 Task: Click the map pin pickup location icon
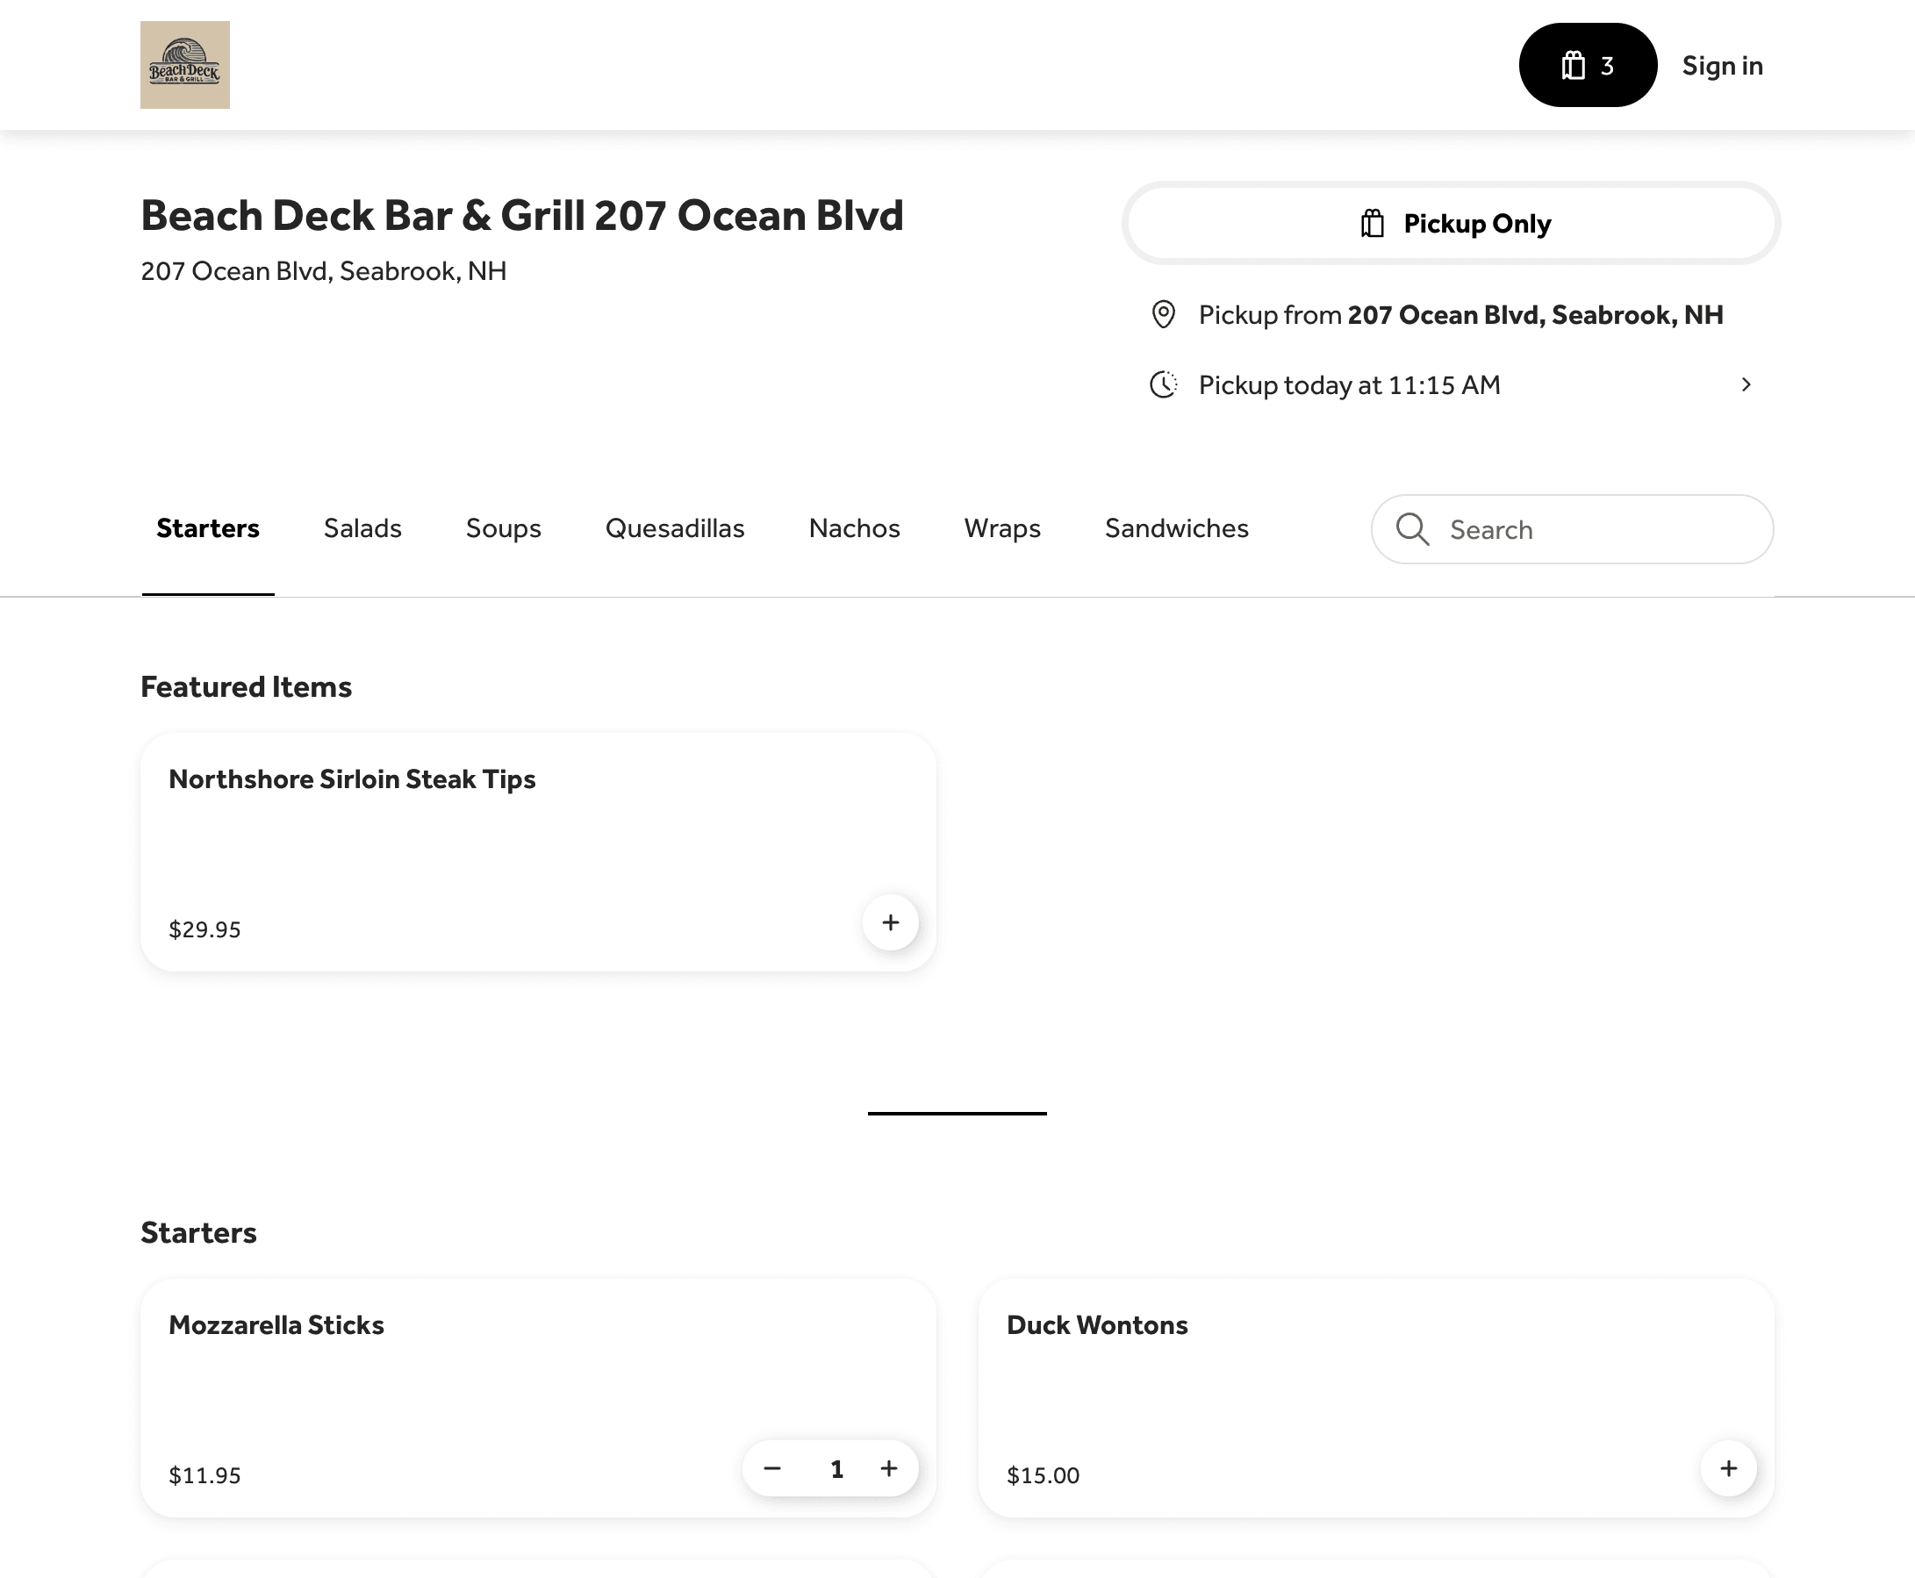(1164, 314)
